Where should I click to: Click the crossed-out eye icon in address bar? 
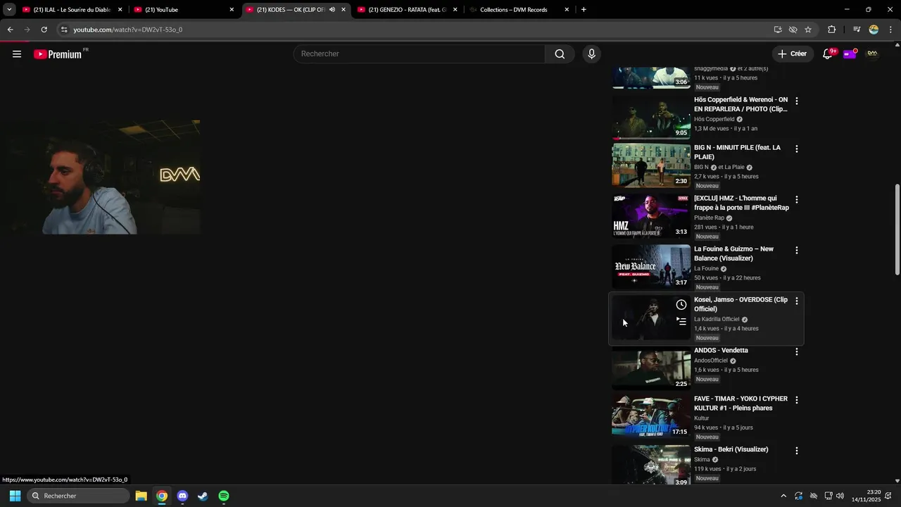793,30
